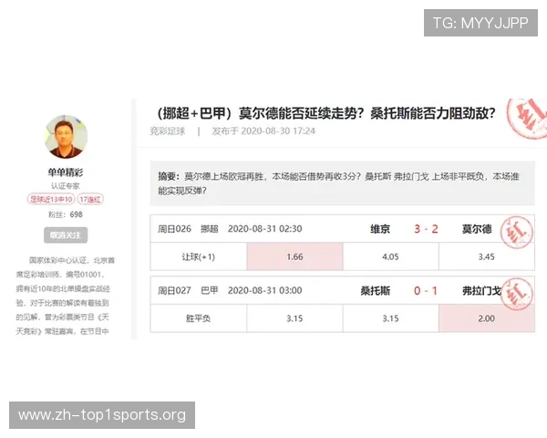Select the highlighted 2.00 odds cell
The height and width of the screenshot is (438, 547).
(487, 318)
